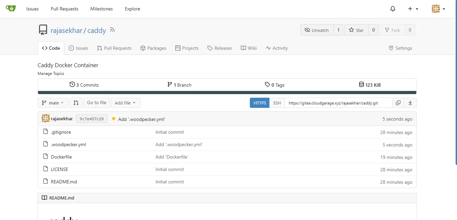This screenshot has height=220, width=457.
Task: Click the Go to file button
Action: coord(97,103)
